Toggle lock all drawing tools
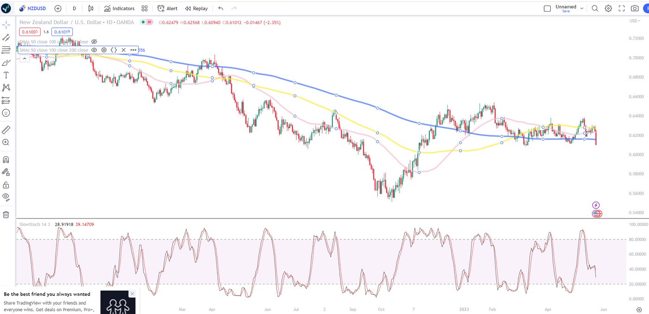The height and width of the screenshot is (314, 649). [6, 185]
